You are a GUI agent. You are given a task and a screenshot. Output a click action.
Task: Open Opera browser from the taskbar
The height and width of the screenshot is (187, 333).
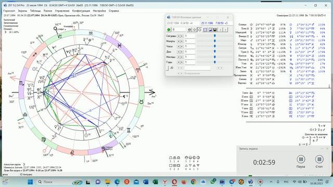(174, 182)
